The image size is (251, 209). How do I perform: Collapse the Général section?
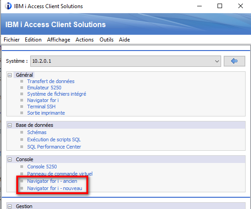click(10, 75)
